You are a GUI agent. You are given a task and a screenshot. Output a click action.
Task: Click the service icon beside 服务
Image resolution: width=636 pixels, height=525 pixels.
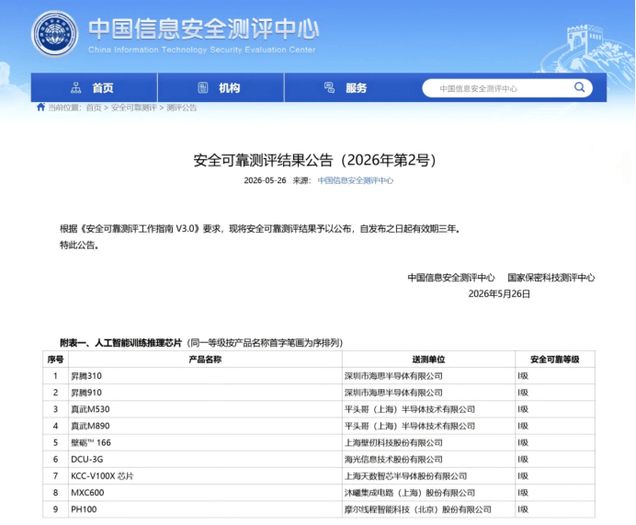point(329,87)
